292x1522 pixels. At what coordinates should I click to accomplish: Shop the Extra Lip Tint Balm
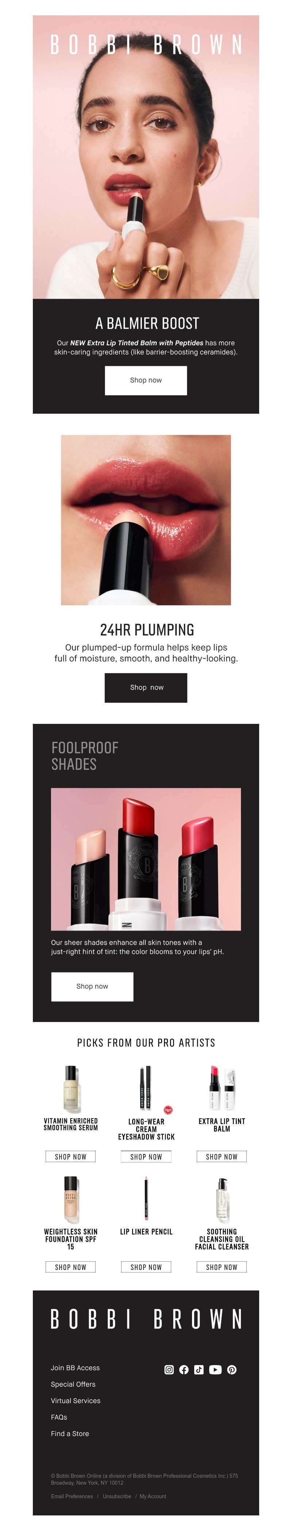click(222, 1157)
